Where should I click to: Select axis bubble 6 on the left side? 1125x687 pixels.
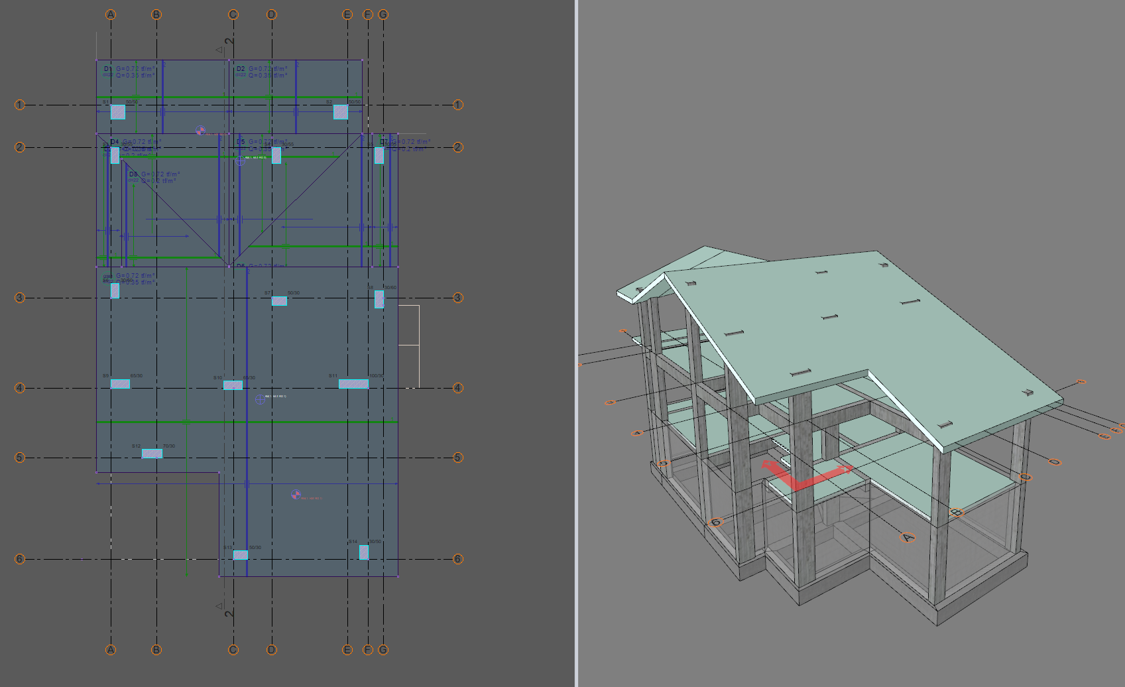click(x=20, y=559)
